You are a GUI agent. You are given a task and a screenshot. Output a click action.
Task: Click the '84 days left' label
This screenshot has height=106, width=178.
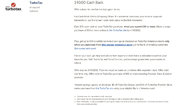pos(35,7)
